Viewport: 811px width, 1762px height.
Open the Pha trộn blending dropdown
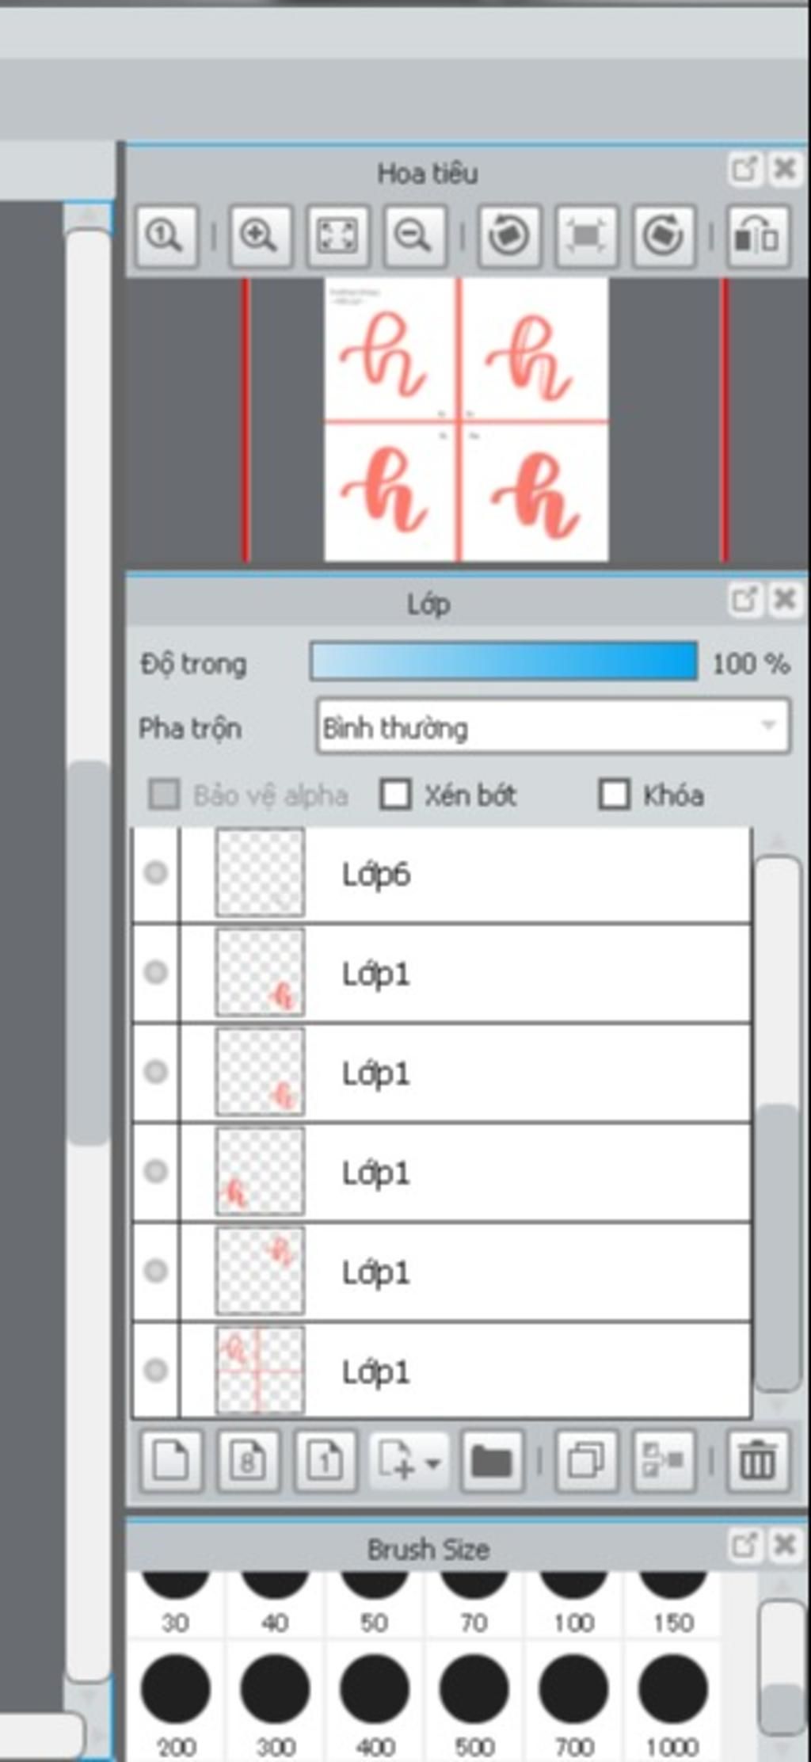[553, 726]
